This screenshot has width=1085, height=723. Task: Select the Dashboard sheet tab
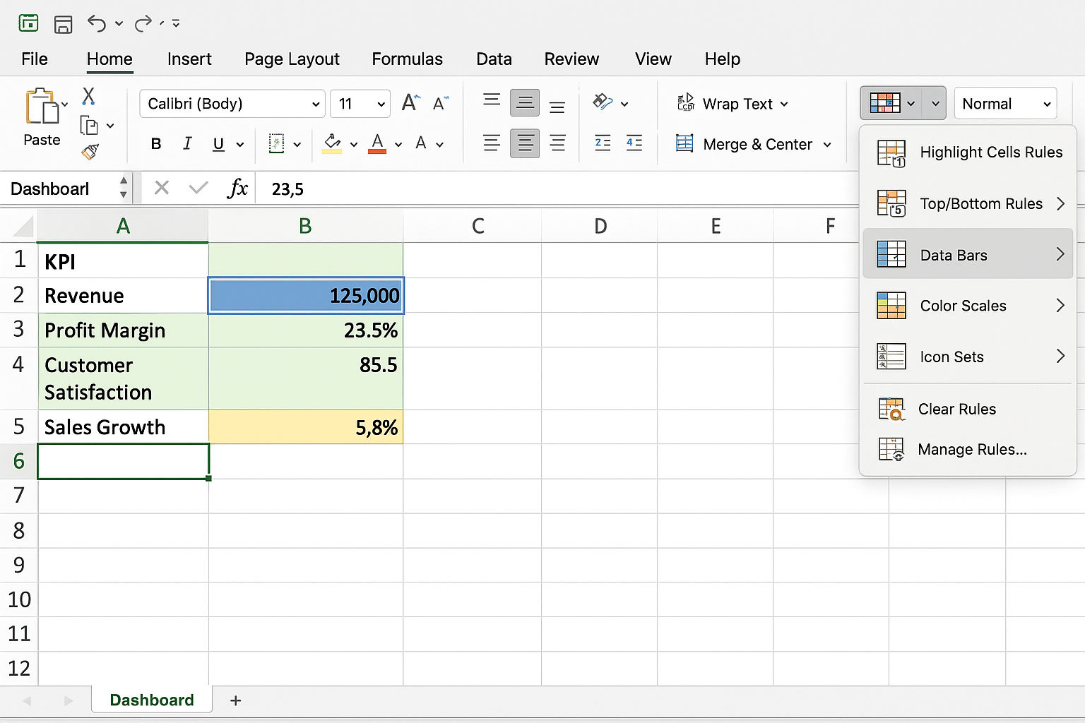[x=152, y=700]
